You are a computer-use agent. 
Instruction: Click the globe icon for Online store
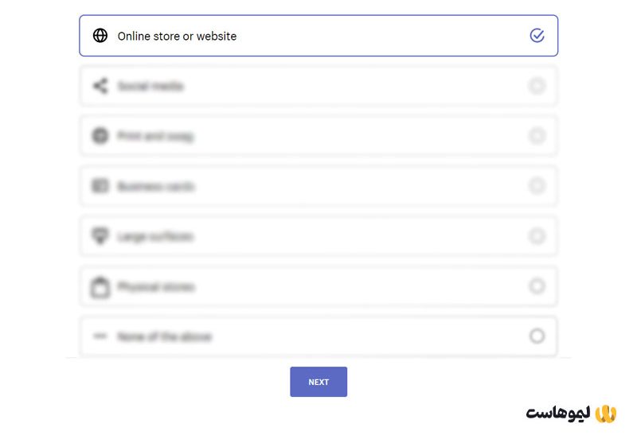100,36
